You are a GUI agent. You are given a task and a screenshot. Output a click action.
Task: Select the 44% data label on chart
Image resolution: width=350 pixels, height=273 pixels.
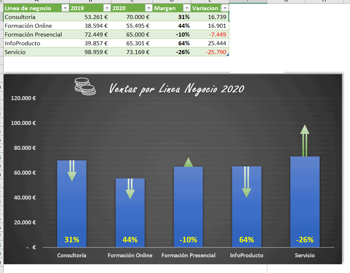point(130,240)
